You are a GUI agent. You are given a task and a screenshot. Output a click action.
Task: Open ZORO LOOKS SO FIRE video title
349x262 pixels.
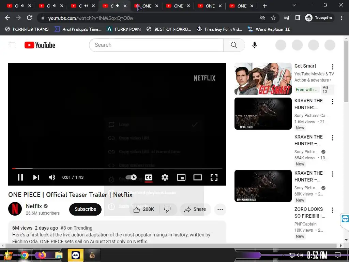(309, 213)
